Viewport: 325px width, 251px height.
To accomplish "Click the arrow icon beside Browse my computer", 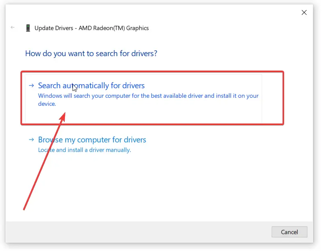I will (x=31, y=140).
